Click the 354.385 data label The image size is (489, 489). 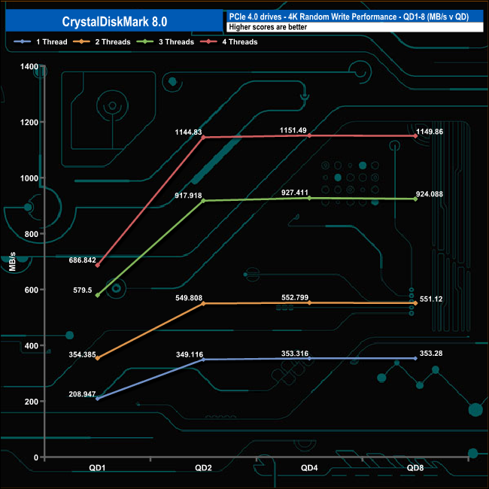click(x=82, y=354)
